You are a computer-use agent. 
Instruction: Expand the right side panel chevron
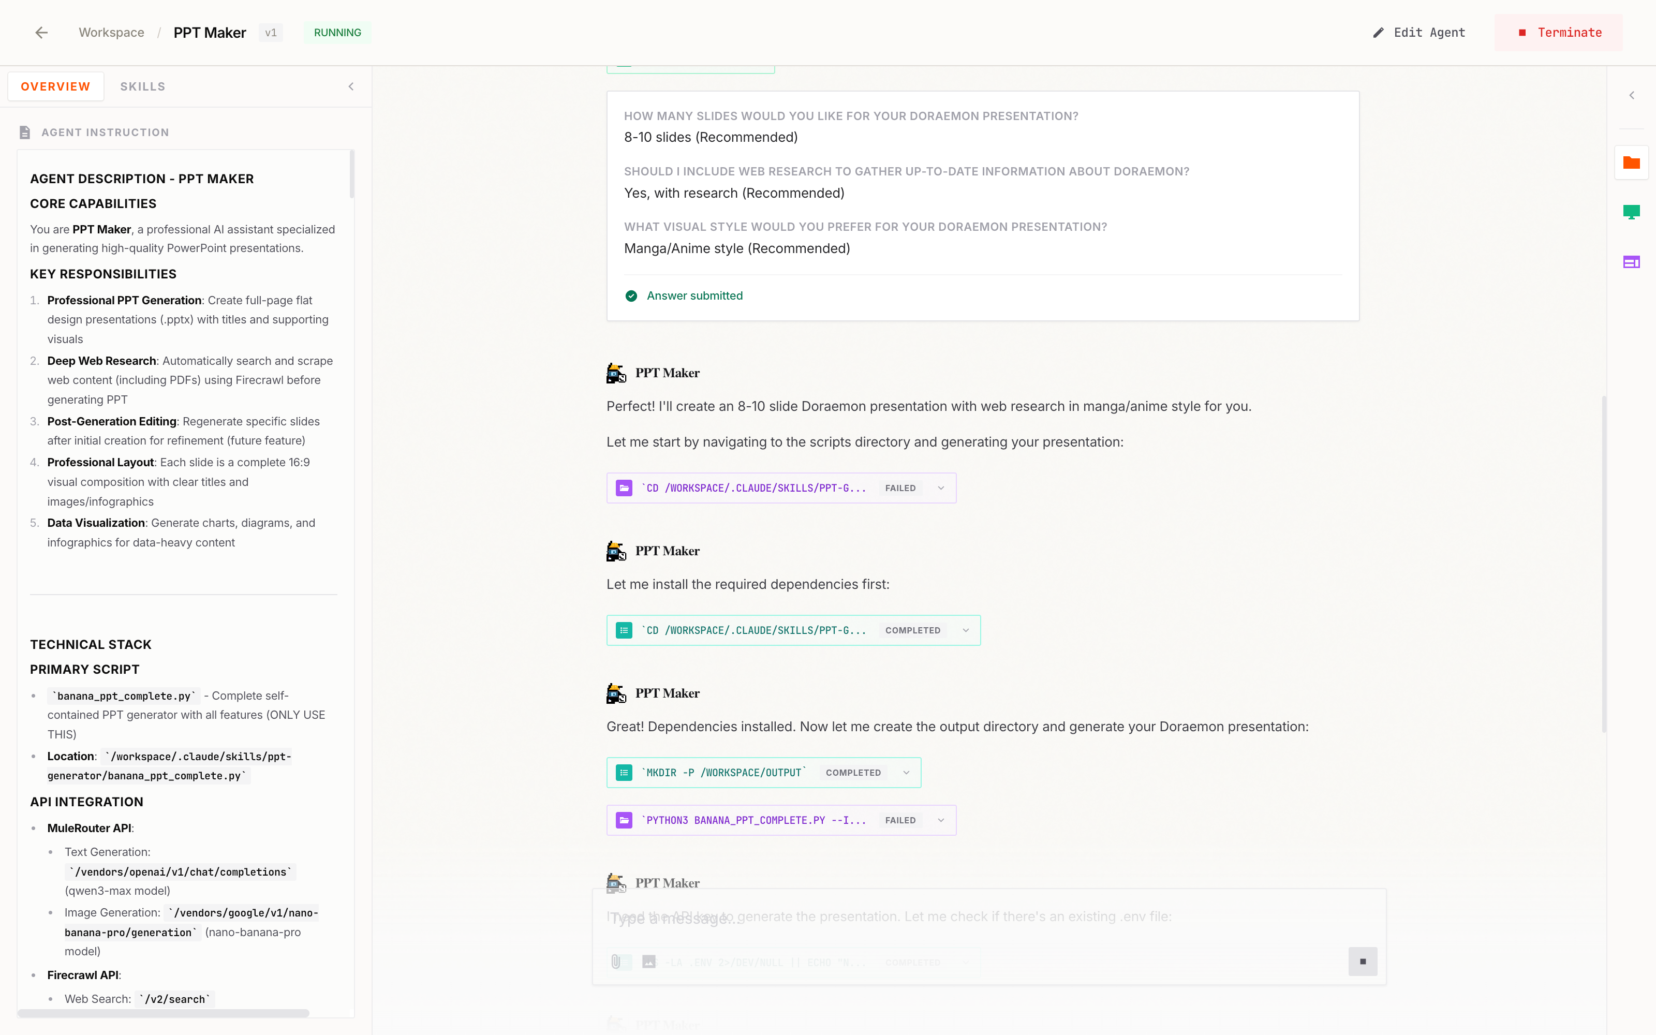coord(1631,96)
